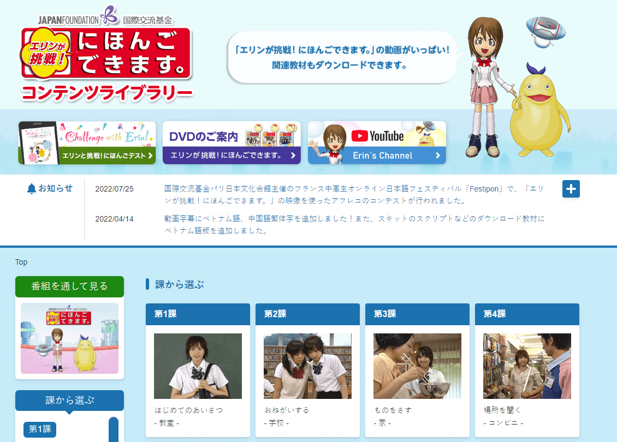Click the sidebar 課から選ぶ header

(x=70, y=401)
